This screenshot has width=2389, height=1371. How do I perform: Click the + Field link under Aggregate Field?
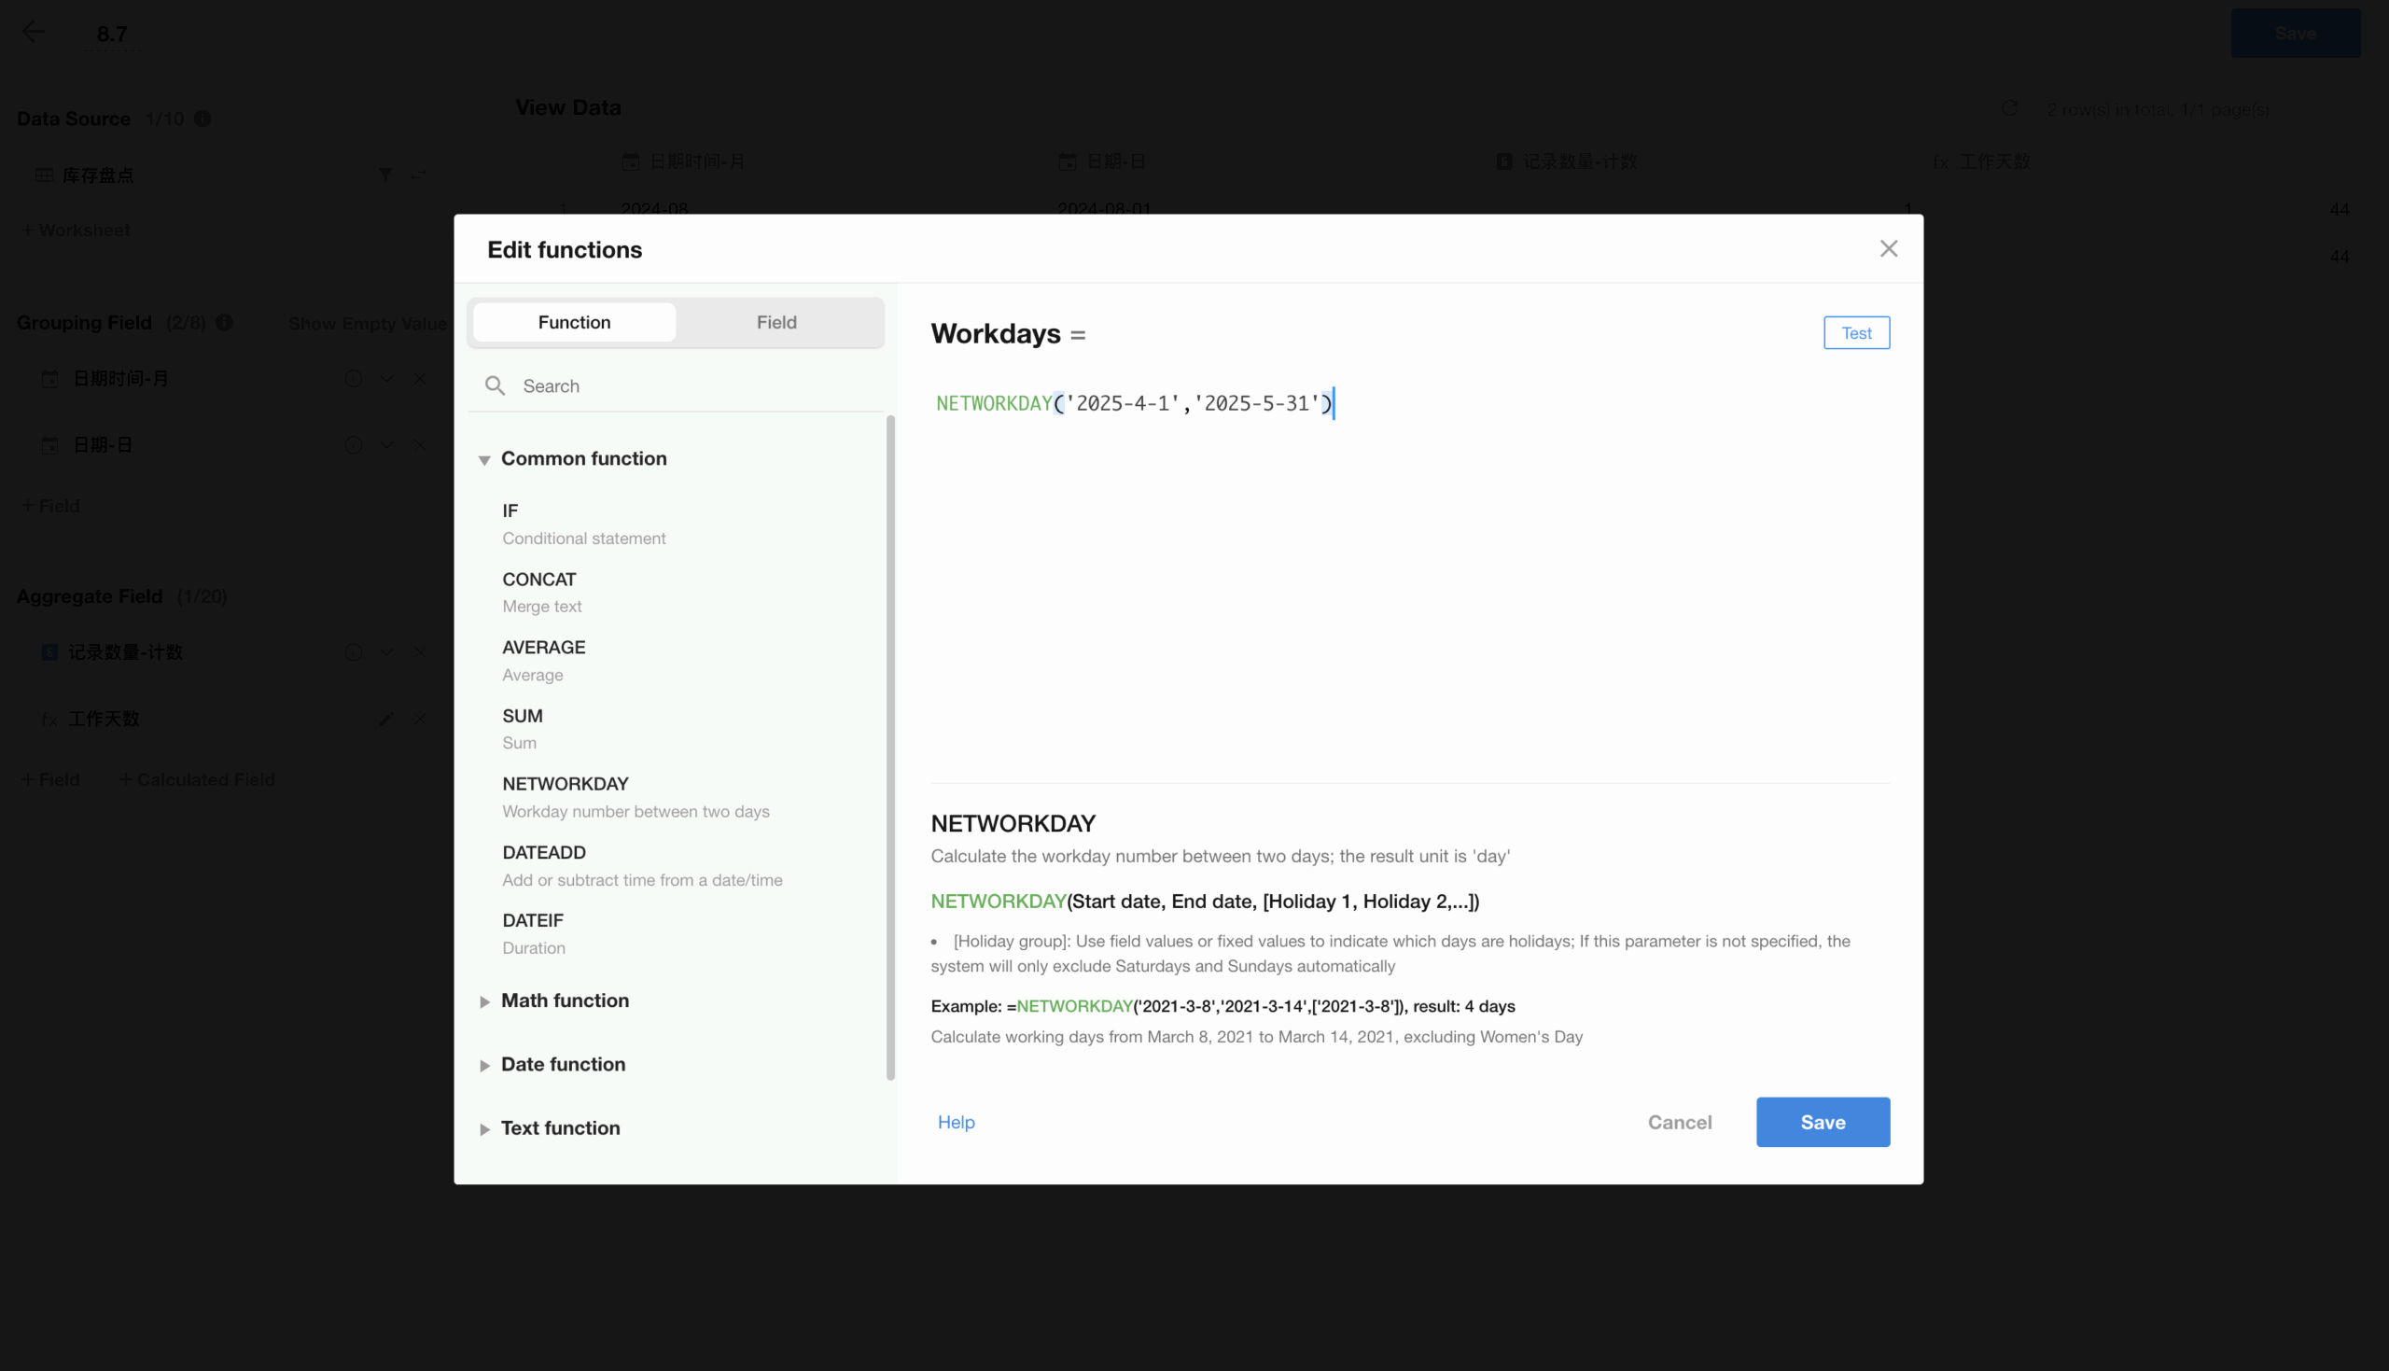point(50,779)
